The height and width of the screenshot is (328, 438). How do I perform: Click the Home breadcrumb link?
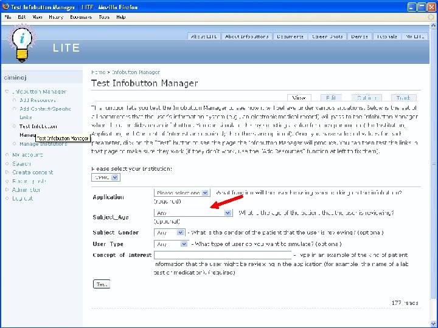point(99,72)
